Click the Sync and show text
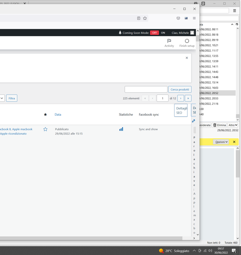 click(148, 129)
